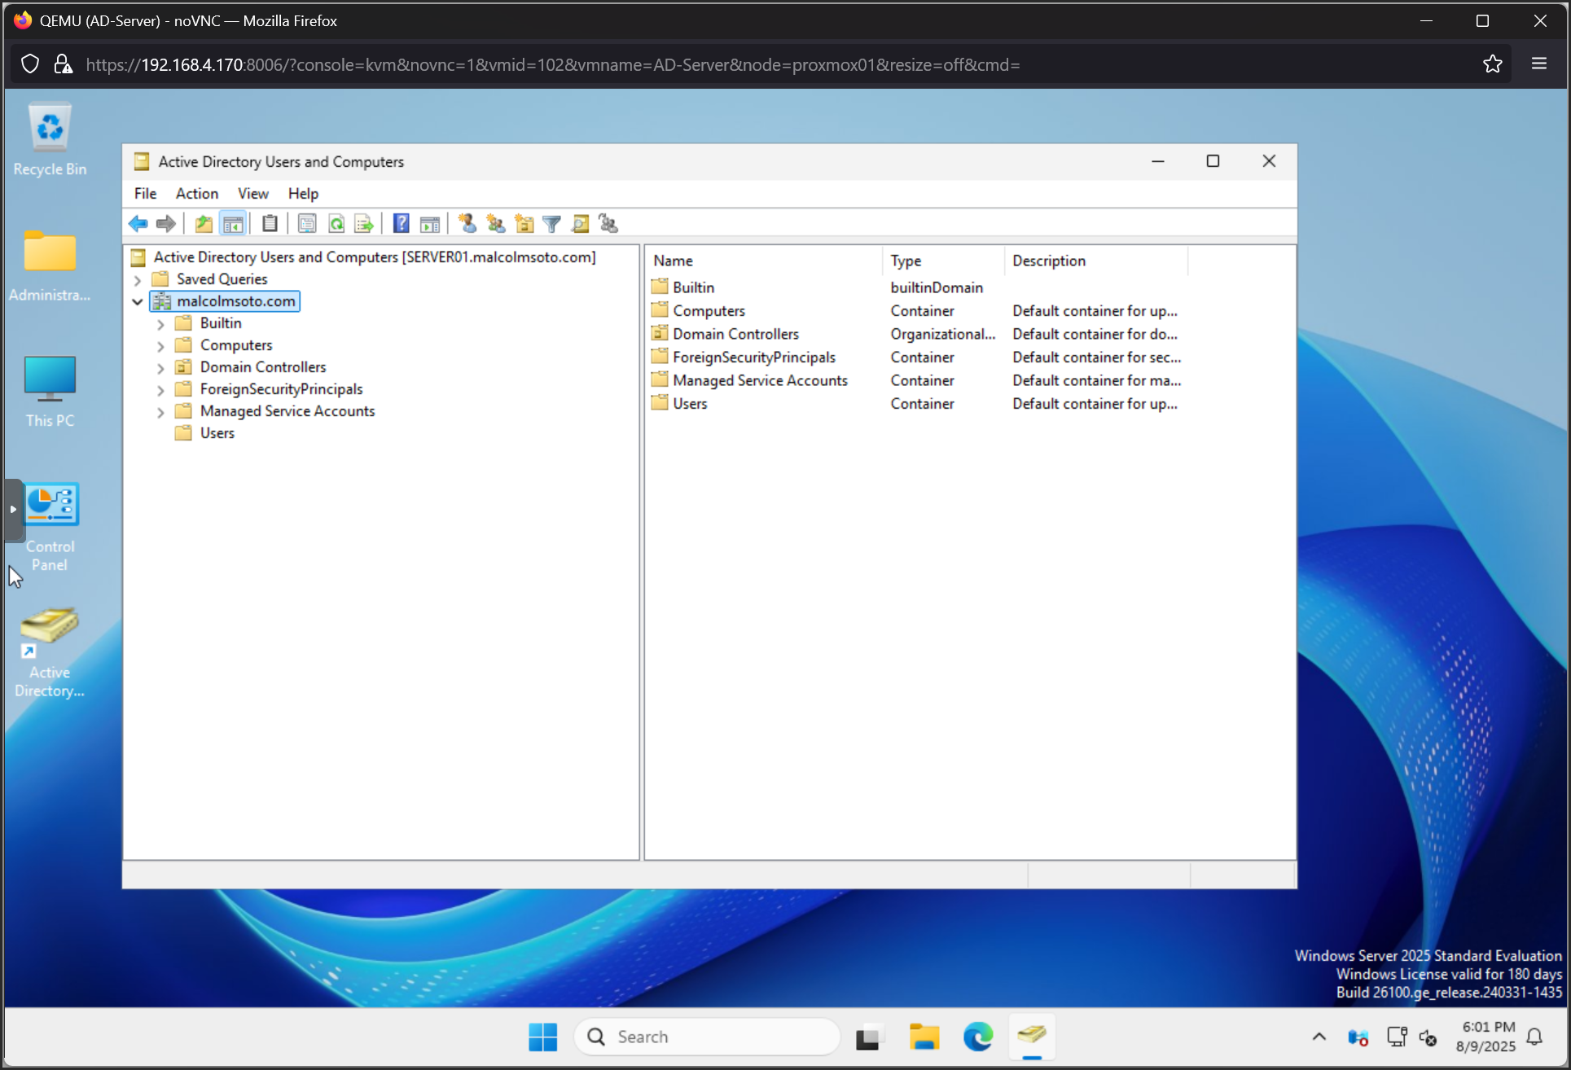Click Find objects magnifier icon
The image size is (1571, 1070).
point(581,224)
